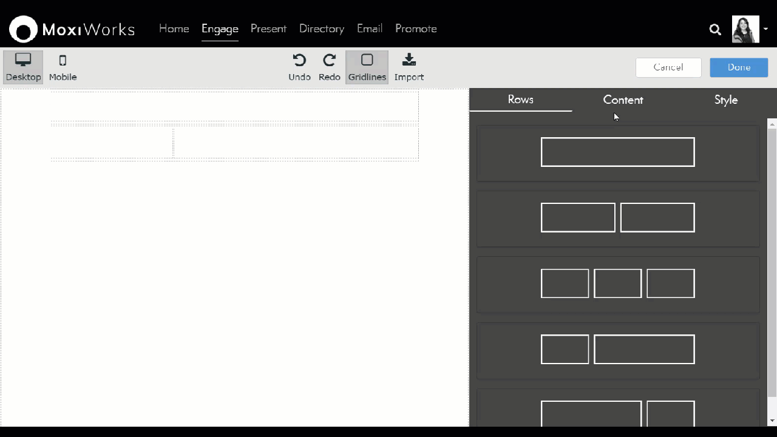Switch to Desktop preview mode
Screen dimensions: 777x437
[23, 67]
